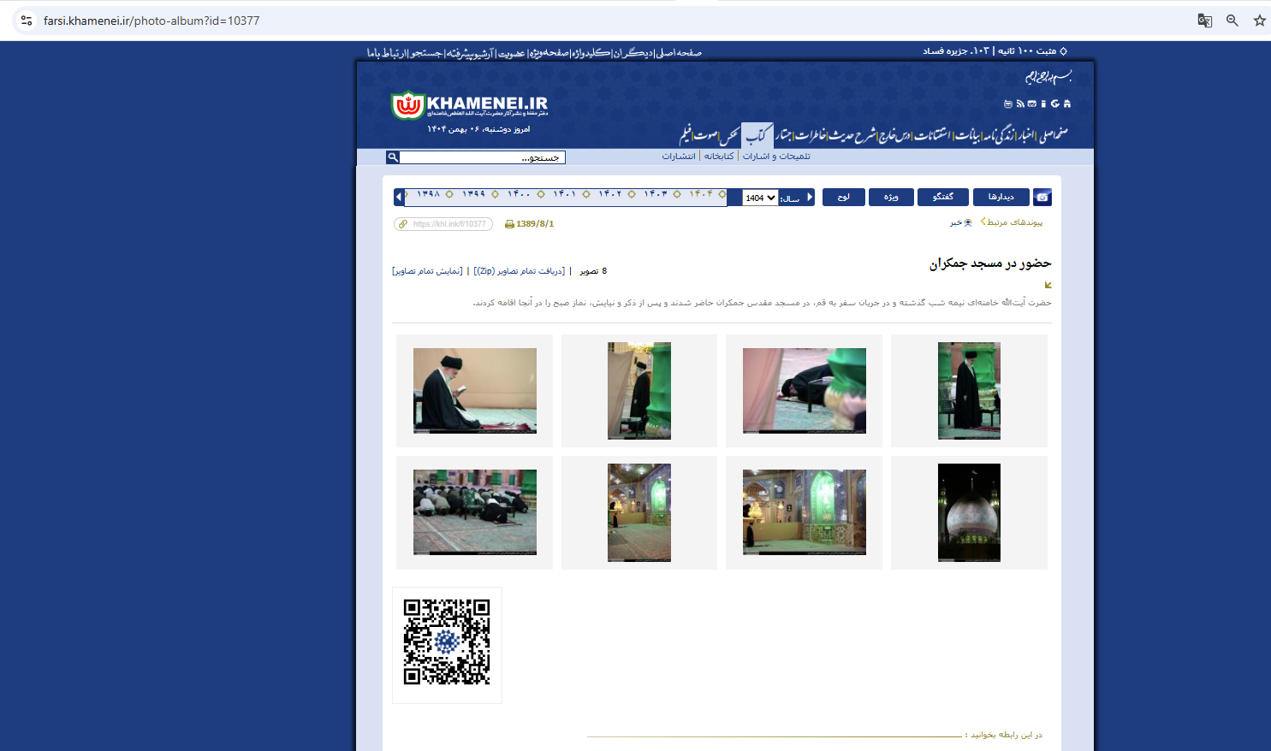The image size is (1271, 751).
Task: Click the browser zoom magnifier icon
Action: [x=1232, y=21]
